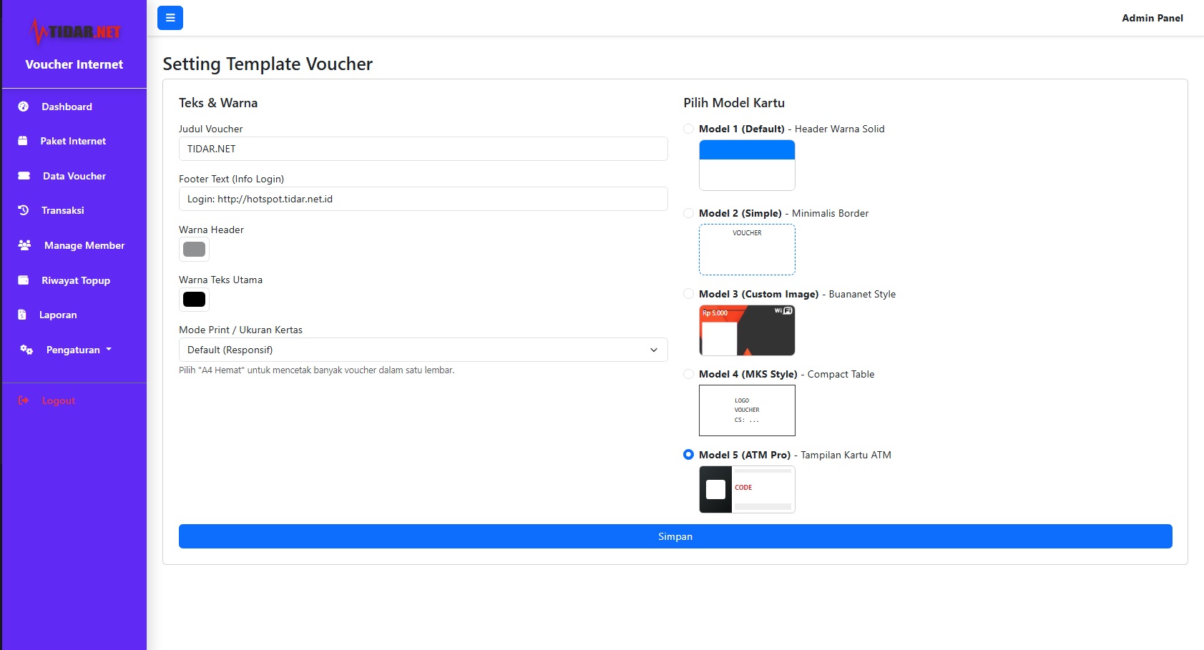The height and width of the screenshot is (650, 1204).
Task: Click the Riwayat Topup wallet icon
Action: pos(24,280)
